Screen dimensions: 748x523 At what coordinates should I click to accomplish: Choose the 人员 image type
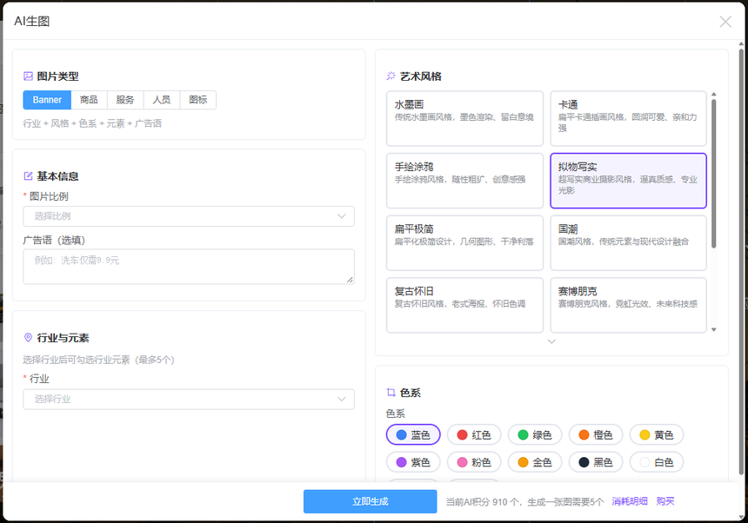[x=161, y=100]
